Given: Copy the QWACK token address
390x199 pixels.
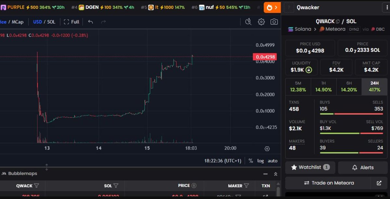Looking at the screenshot, I should (x=338, y=21).
